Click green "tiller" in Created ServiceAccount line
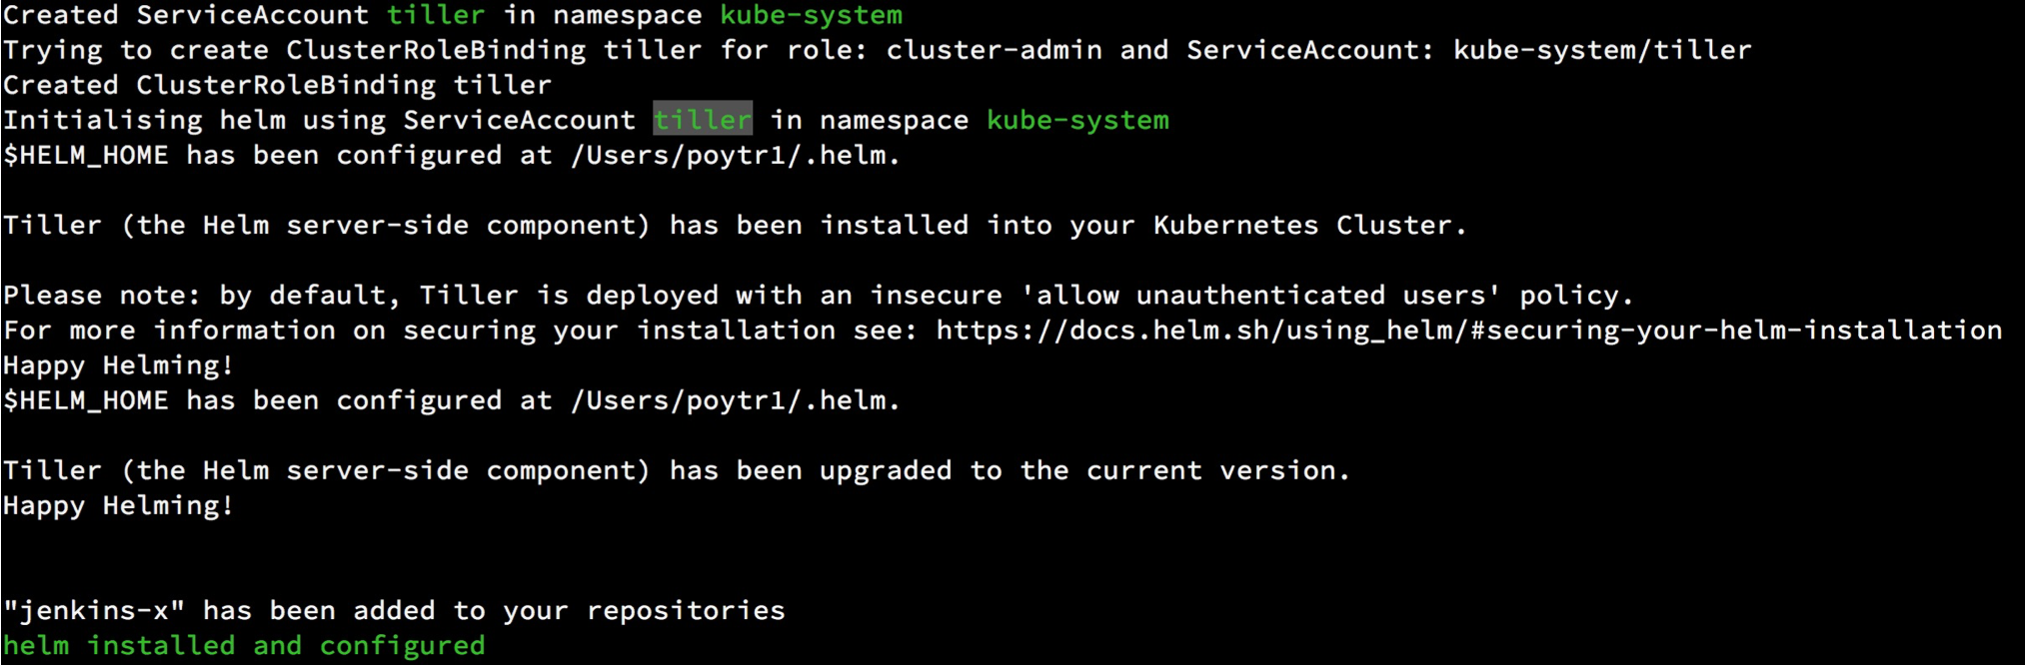The height and width of the screenshot is (665, 2025). (x=436, y=15)
